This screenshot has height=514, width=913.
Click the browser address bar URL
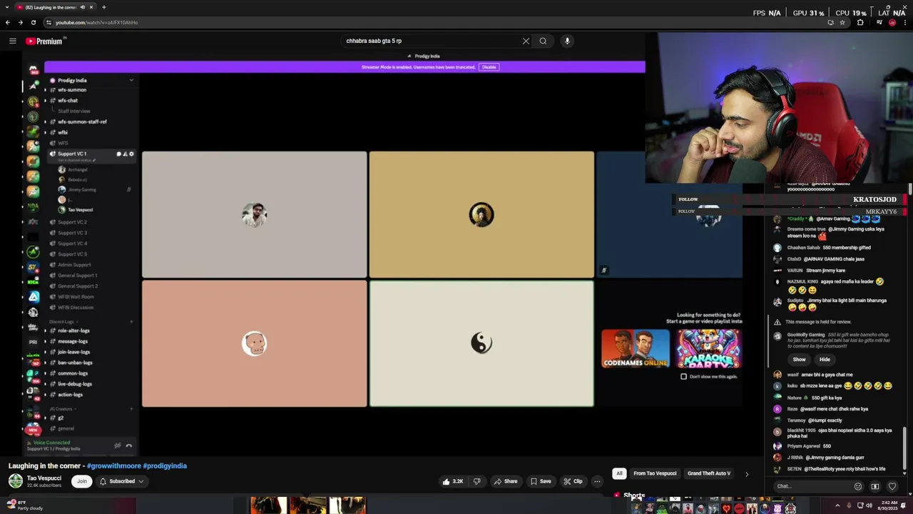(x=97, y=22)
